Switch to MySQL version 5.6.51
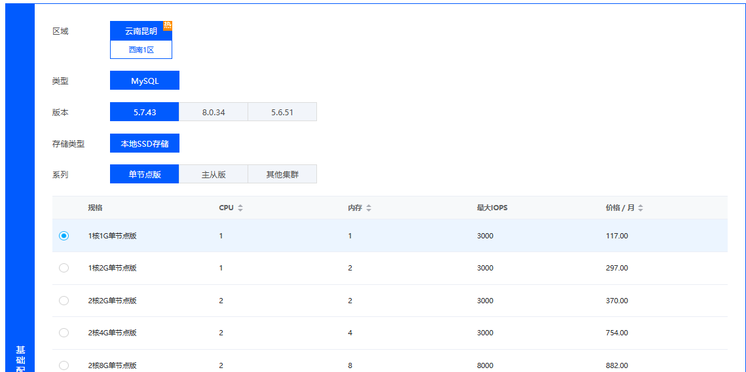Image resolution: width=746 pixels, height=372 pixels. (x=282, y=112)
